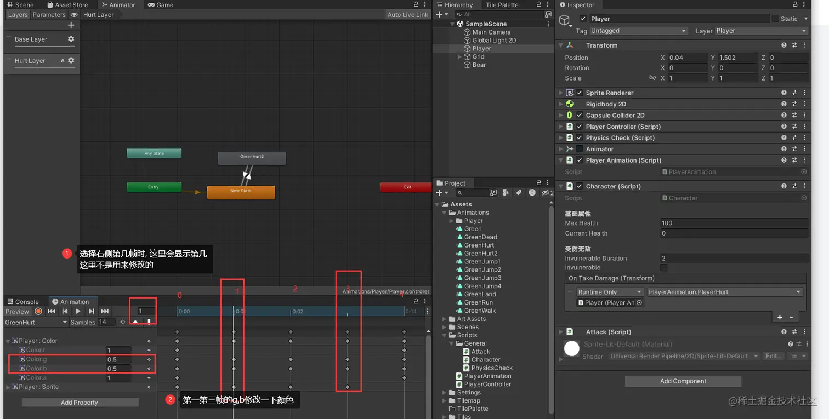Collapse the Player : Color property
The image size is (829, 419).
[8, 341]
